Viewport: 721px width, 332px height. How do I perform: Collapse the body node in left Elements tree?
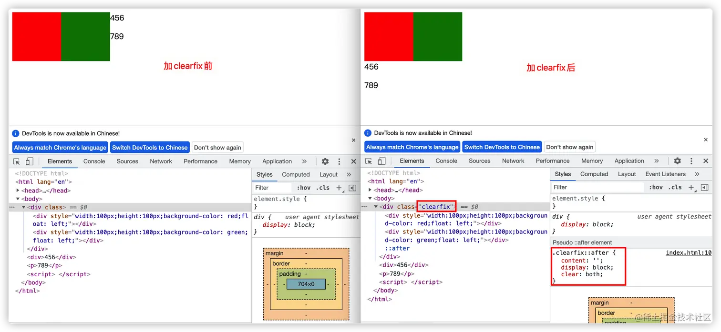coord(18,199)
